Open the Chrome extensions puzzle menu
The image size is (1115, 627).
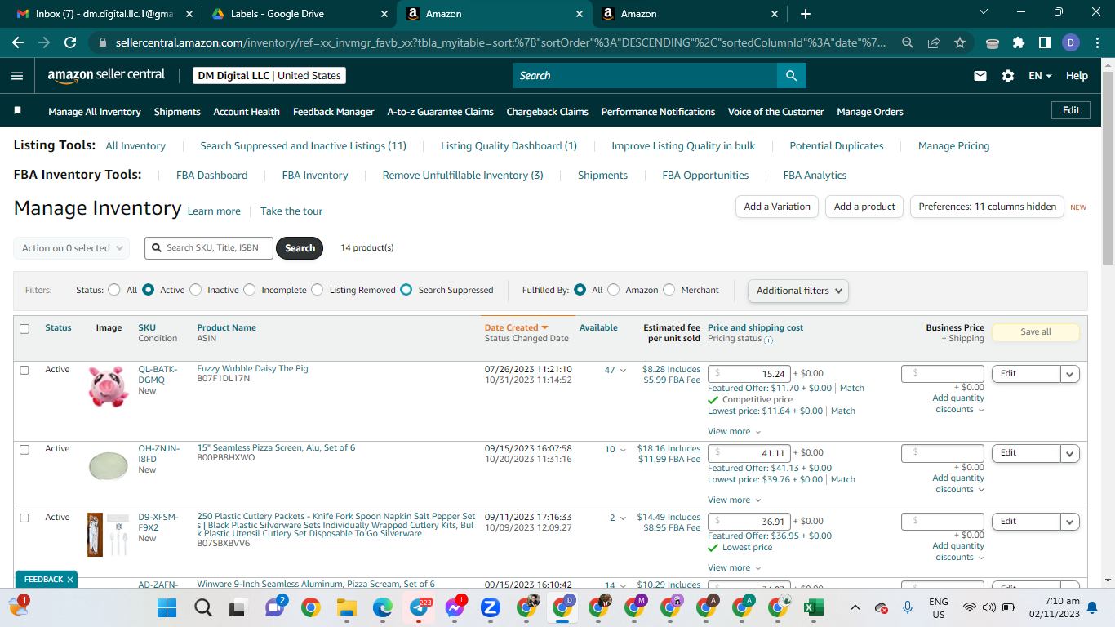coord(1018,42)
